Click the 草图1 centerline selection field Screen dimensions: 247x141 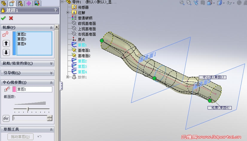pos(34,89)
